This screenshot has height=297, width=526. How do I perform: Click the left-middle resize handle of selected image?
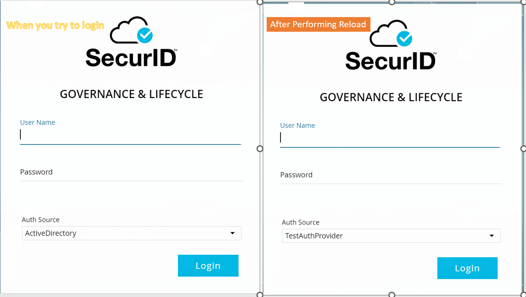[x=260, y=149]
